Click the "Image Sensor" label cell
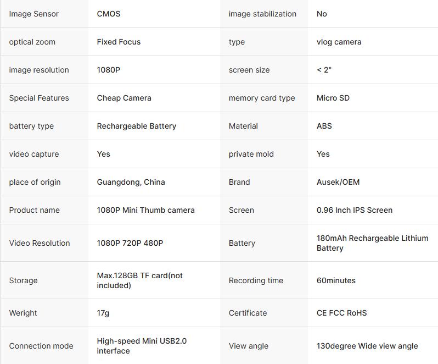The width and height of the screenshot is (438, 364). click(x=34, y=14)
